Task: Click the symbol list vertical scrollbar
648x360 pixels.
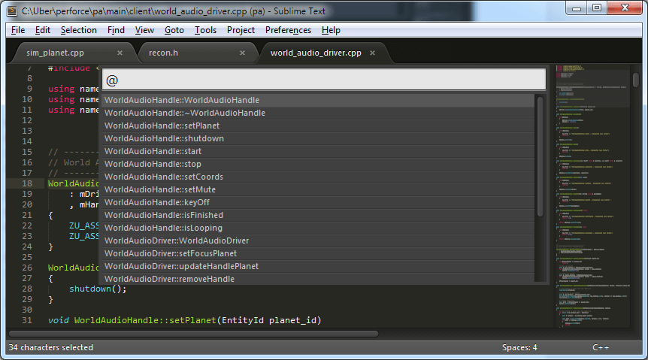Action: 540,156
